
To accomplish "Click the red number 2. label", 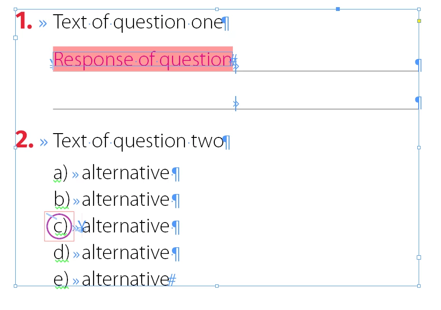I will tap(24, 139).
